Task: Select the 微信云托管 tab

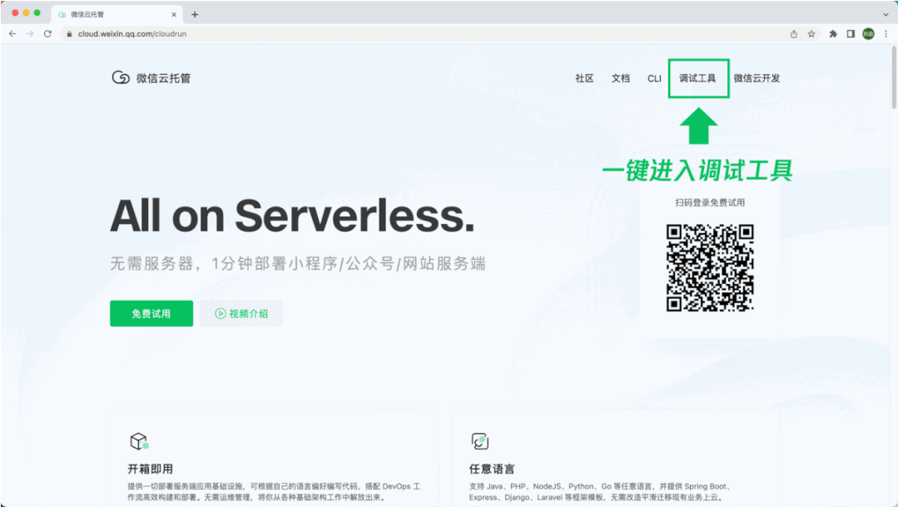Action: (117, 14)
